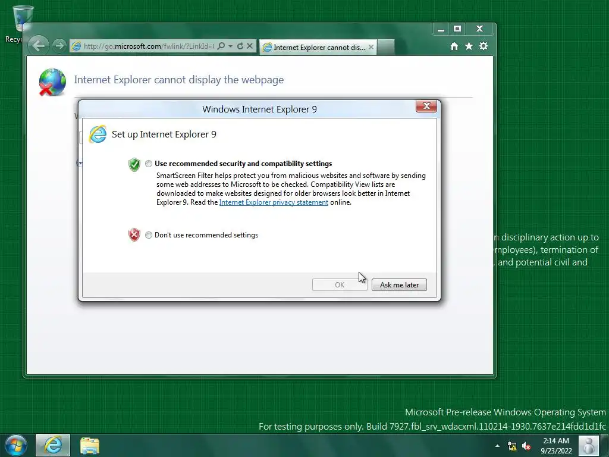Select Don't use recommended settings option
The image size is (609, 457).
(149, 235)
